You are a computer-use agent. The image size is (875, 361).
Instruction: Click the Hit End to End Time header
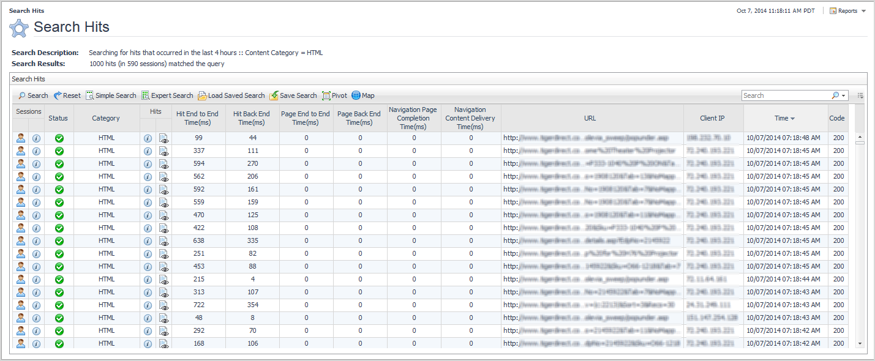pos(197,118)
